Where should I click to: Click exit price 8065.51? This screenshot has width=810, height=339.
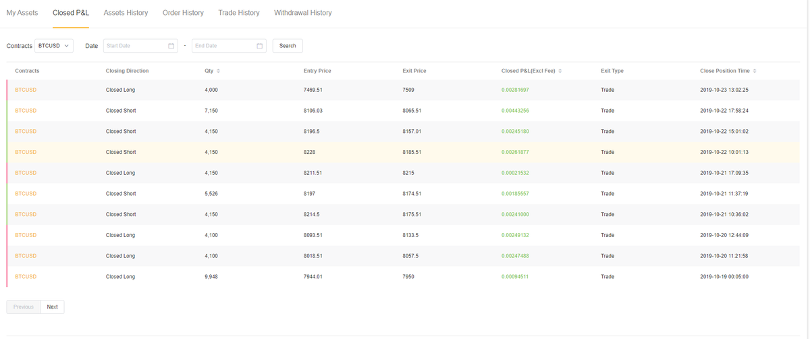tap(412, 111)
